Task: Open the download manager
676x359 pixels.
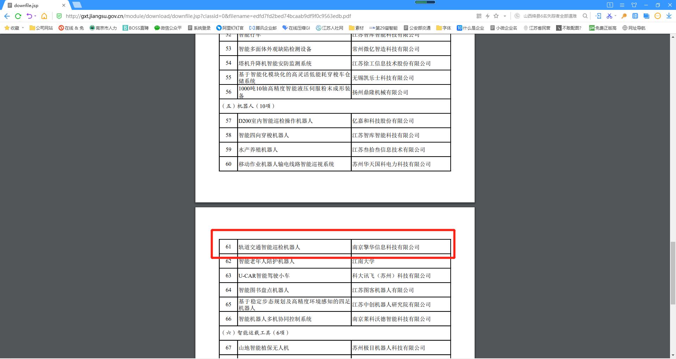Action: (x=669, y=16)
